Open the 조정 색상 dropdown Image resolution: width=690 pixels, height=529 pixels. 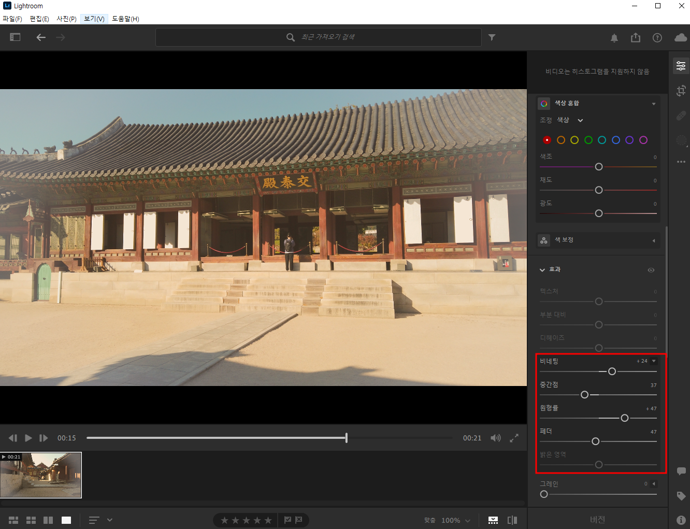570,120
